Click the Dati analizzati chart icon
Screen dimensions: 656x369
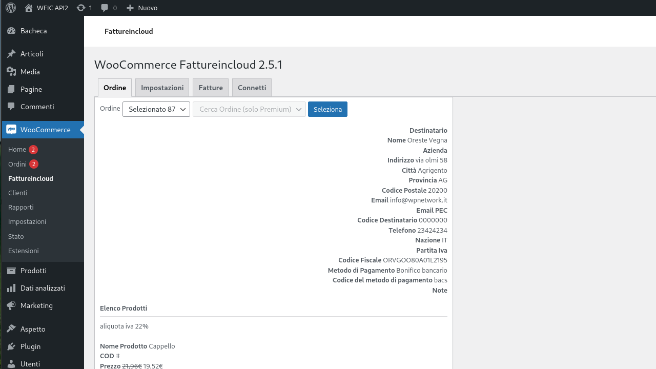(11, 288)
